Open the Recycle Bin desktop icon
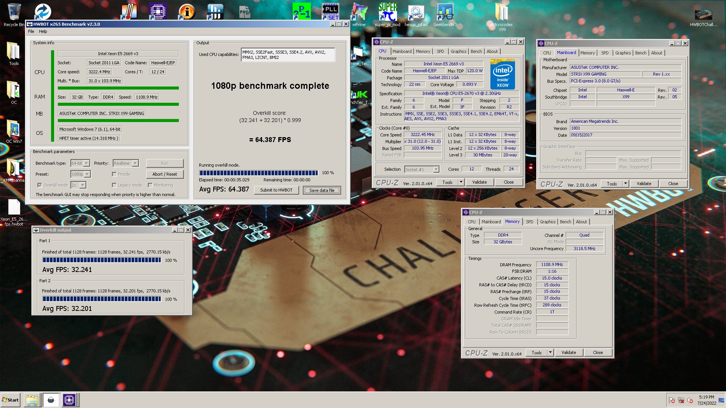726x408 pixels. (x=14, y=15)
